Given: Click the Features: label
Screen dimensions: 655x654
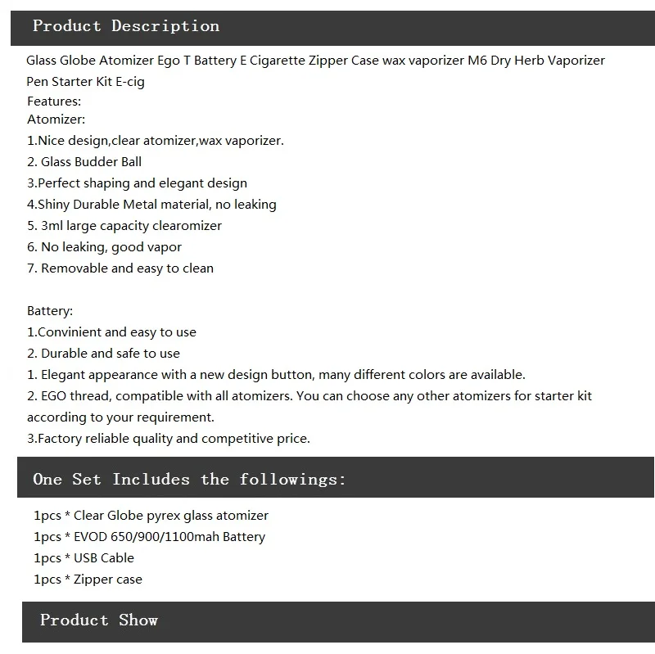Looking at the screenshot, I should 54,101.
